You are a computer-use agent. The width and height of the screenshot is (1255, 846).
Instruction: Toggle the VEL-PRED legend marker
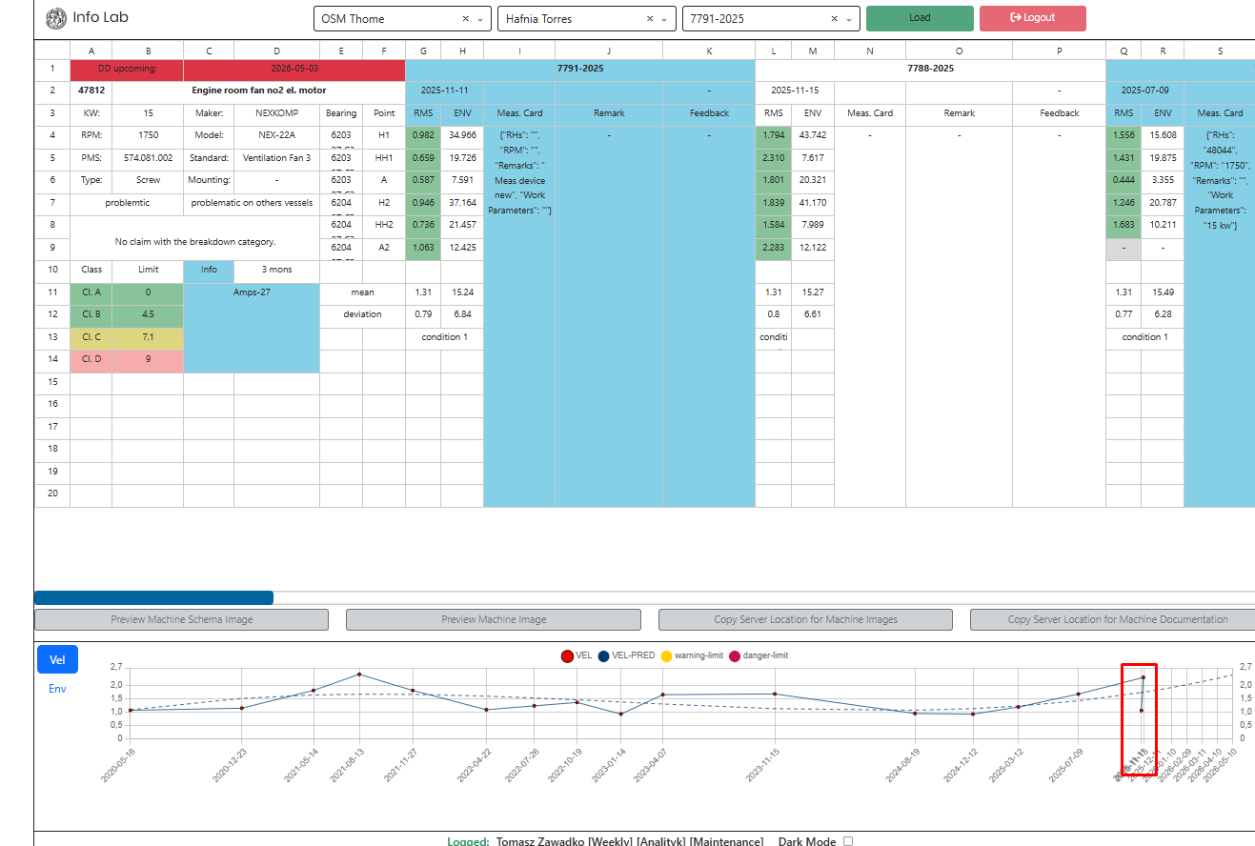pos(604,655)
